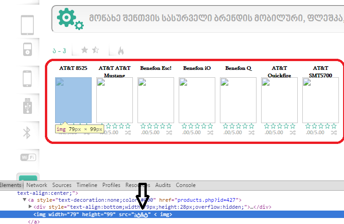Select the closing </a> tag line
The image size is (344, 224).
[34, 221]
